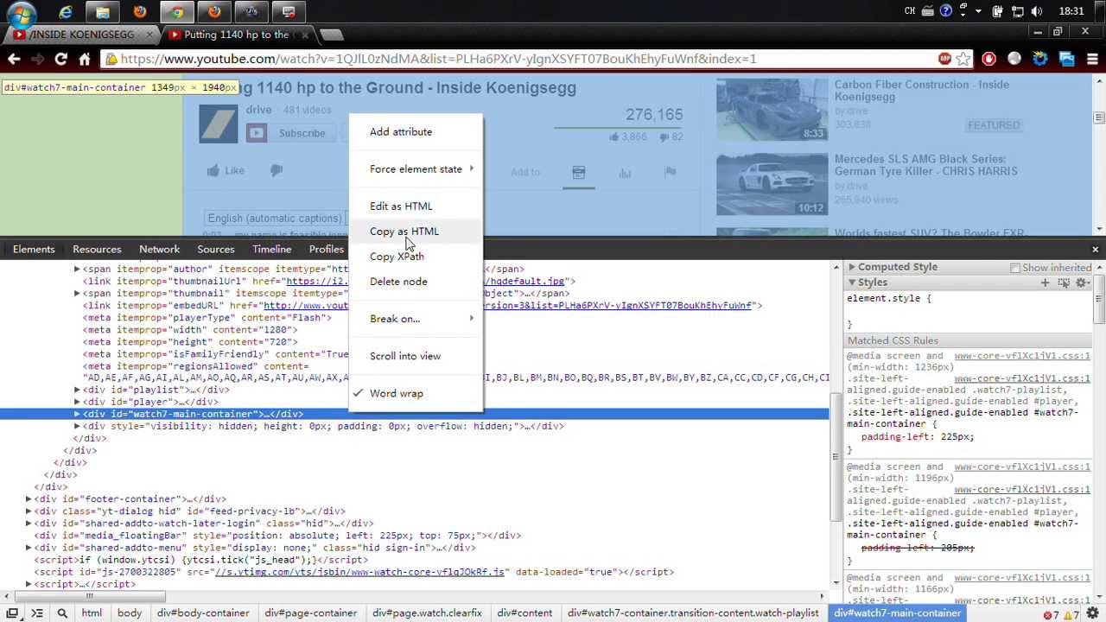Expand the watch7-main-container node arrow
The height and width of the screenshot is (622, 1106).
[x=77, y=414]
